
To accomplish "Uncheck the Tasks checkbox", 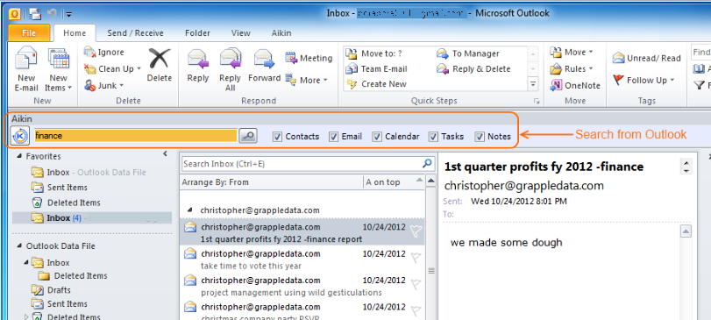I will coord(433,137).
